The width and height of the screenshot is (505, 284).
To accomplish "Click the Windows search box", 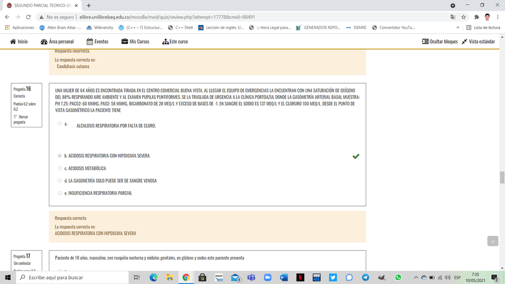I will tap(73, 277).
